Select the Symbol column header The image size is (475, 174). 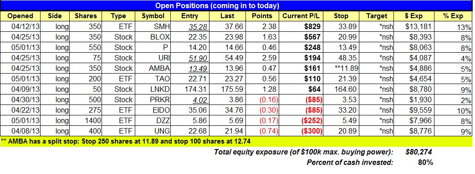[153, 16]
